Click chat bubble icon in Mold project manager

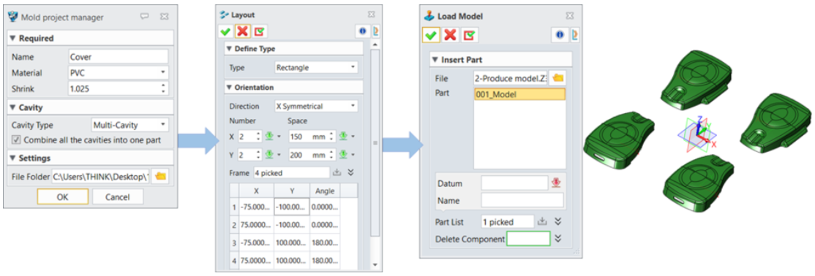(x=145, y=17)
